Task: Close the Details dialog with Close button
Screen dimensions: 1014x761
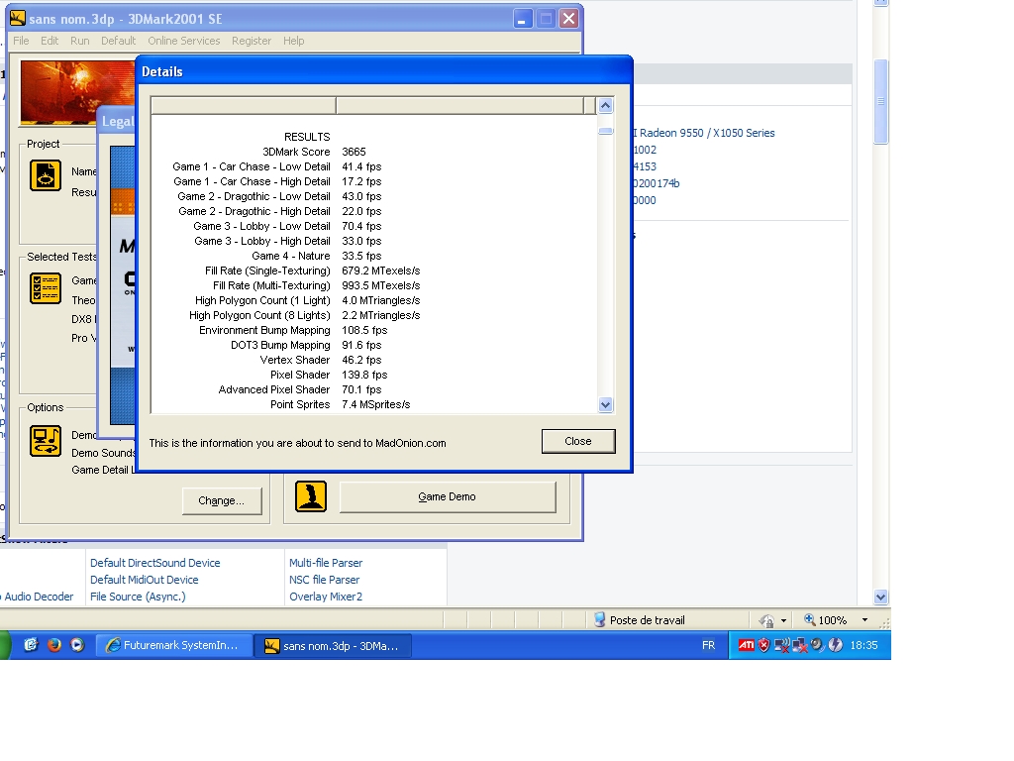Action: click(578, 441)
